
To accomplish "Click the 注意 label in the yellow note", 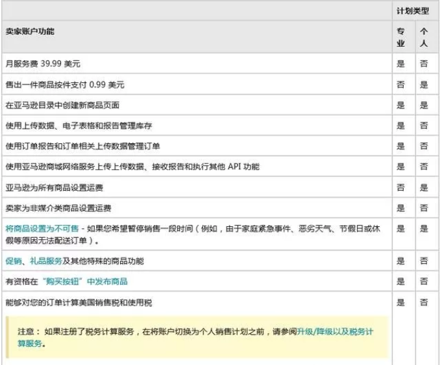I will 29,331.
